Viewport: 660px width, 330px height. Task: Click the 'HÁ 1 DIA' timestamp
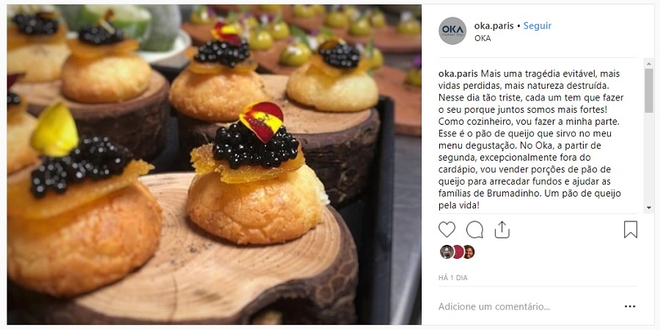point(453,278)
